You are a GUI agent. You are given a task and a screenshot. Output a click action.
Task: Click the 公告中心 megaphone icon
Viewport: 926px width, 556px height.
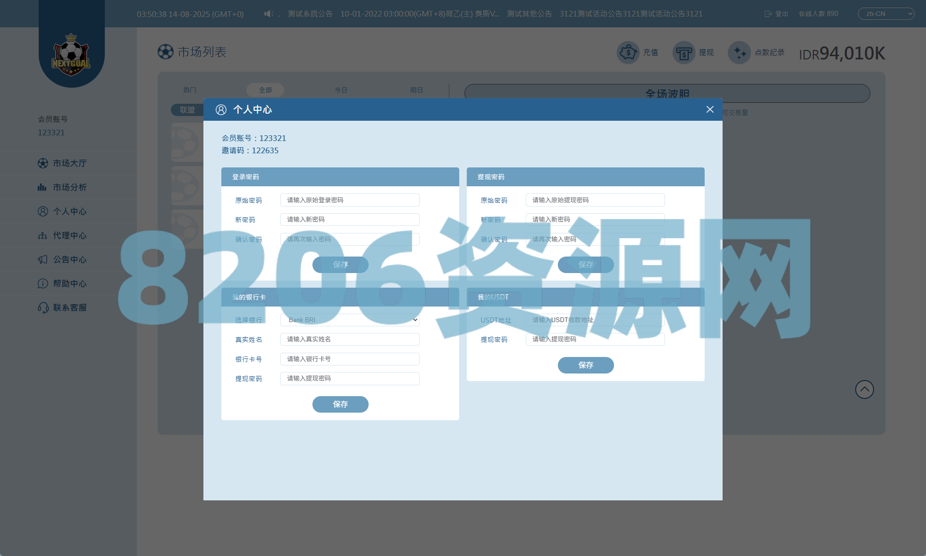tap(42, 259)
